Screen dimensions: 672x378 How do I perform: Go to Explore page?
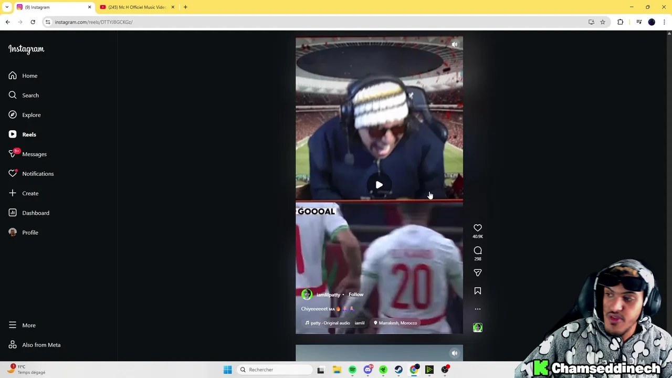point(25,115)
